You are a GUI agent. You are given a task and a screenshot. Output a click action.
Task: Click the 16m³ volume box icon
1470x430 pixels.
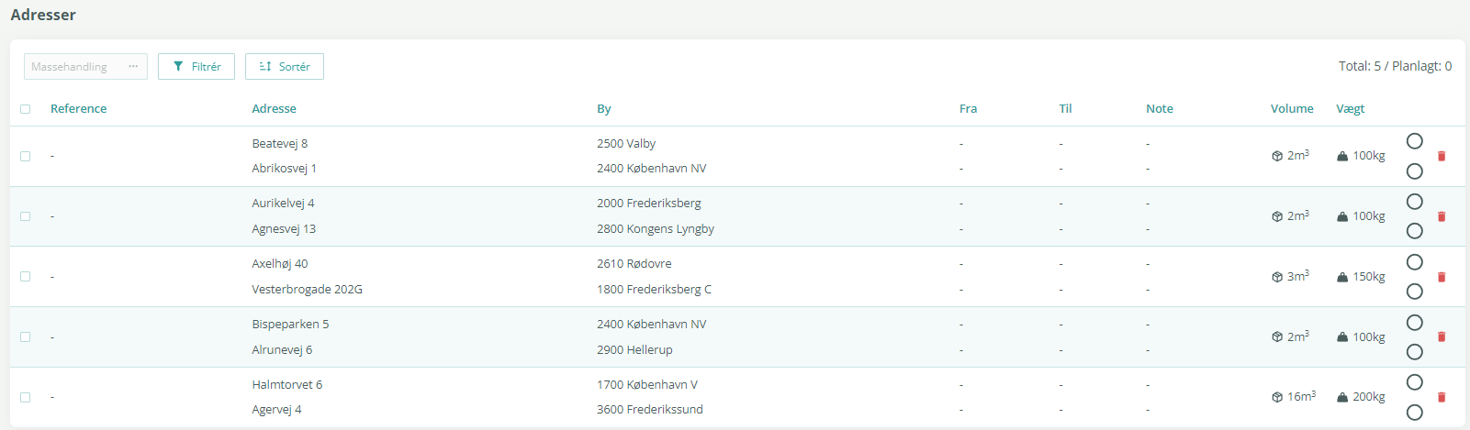click(1277, 397)
